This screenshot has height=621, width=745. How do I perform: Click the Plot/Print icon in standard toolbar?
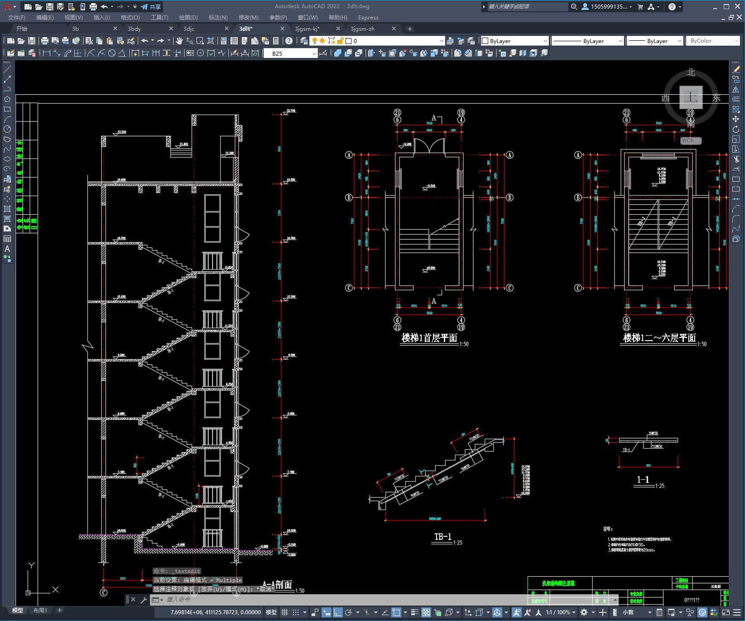[44, 41]
